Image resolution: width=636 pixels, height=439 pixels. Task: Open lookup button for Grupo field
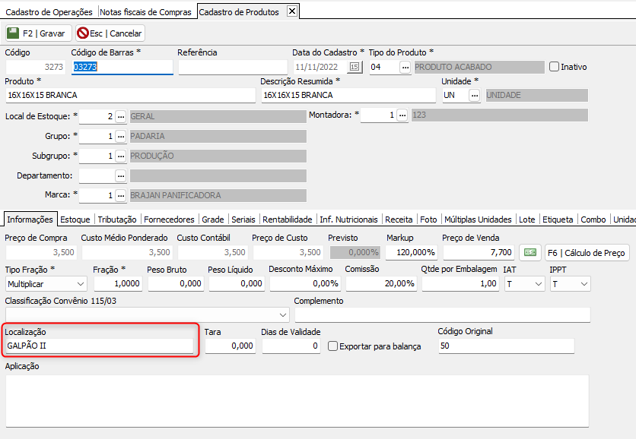click(x=120, y=137)
